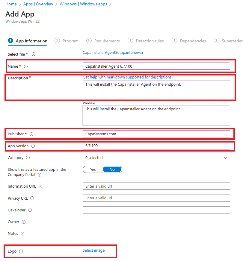Click the CapaInstallerAgentSetup.intunewin file link

(x=113, y=53)
